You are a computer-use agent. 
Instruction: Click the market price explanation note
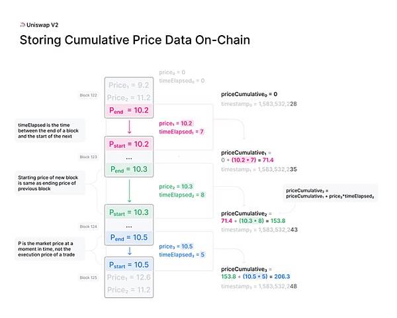tap(50, 249)
